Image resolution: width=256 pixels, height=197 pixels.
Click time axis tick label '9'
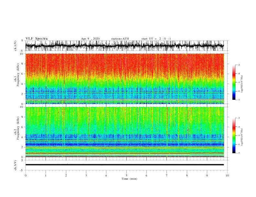coord(207,175)
